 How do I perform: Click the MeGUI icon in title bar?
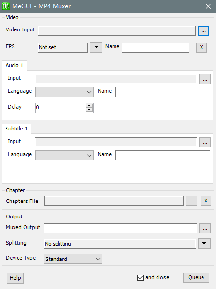tap(5, 6)
